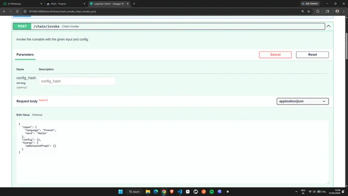
Task: Click the 'Request body' label
Action: [x=27, y=101]
